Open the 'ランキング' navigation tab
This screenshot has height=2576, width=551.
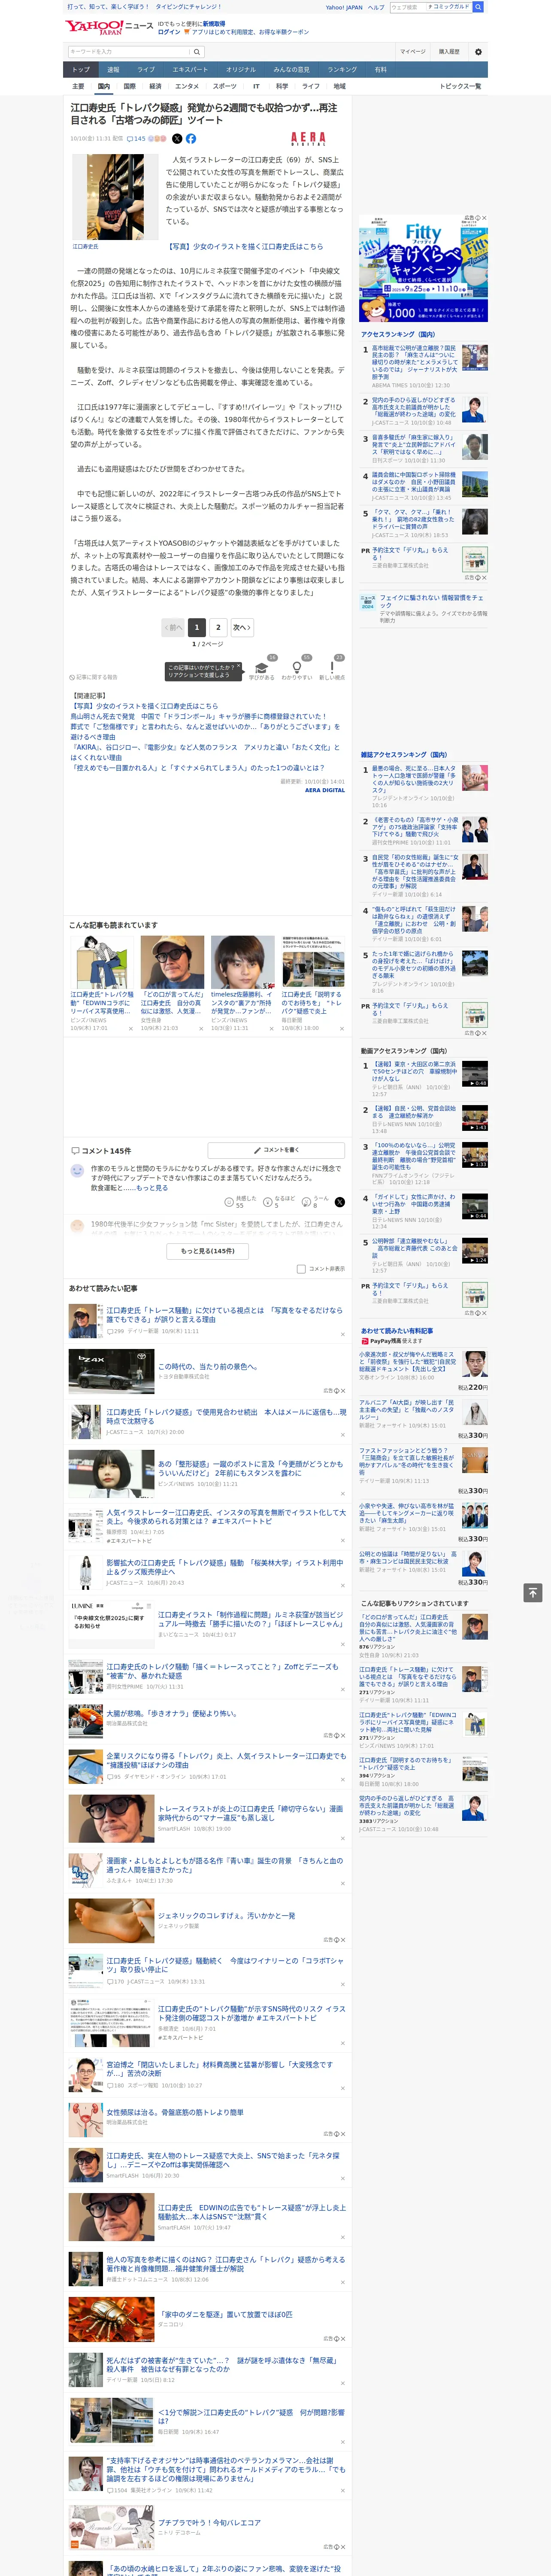coord(342,69)
